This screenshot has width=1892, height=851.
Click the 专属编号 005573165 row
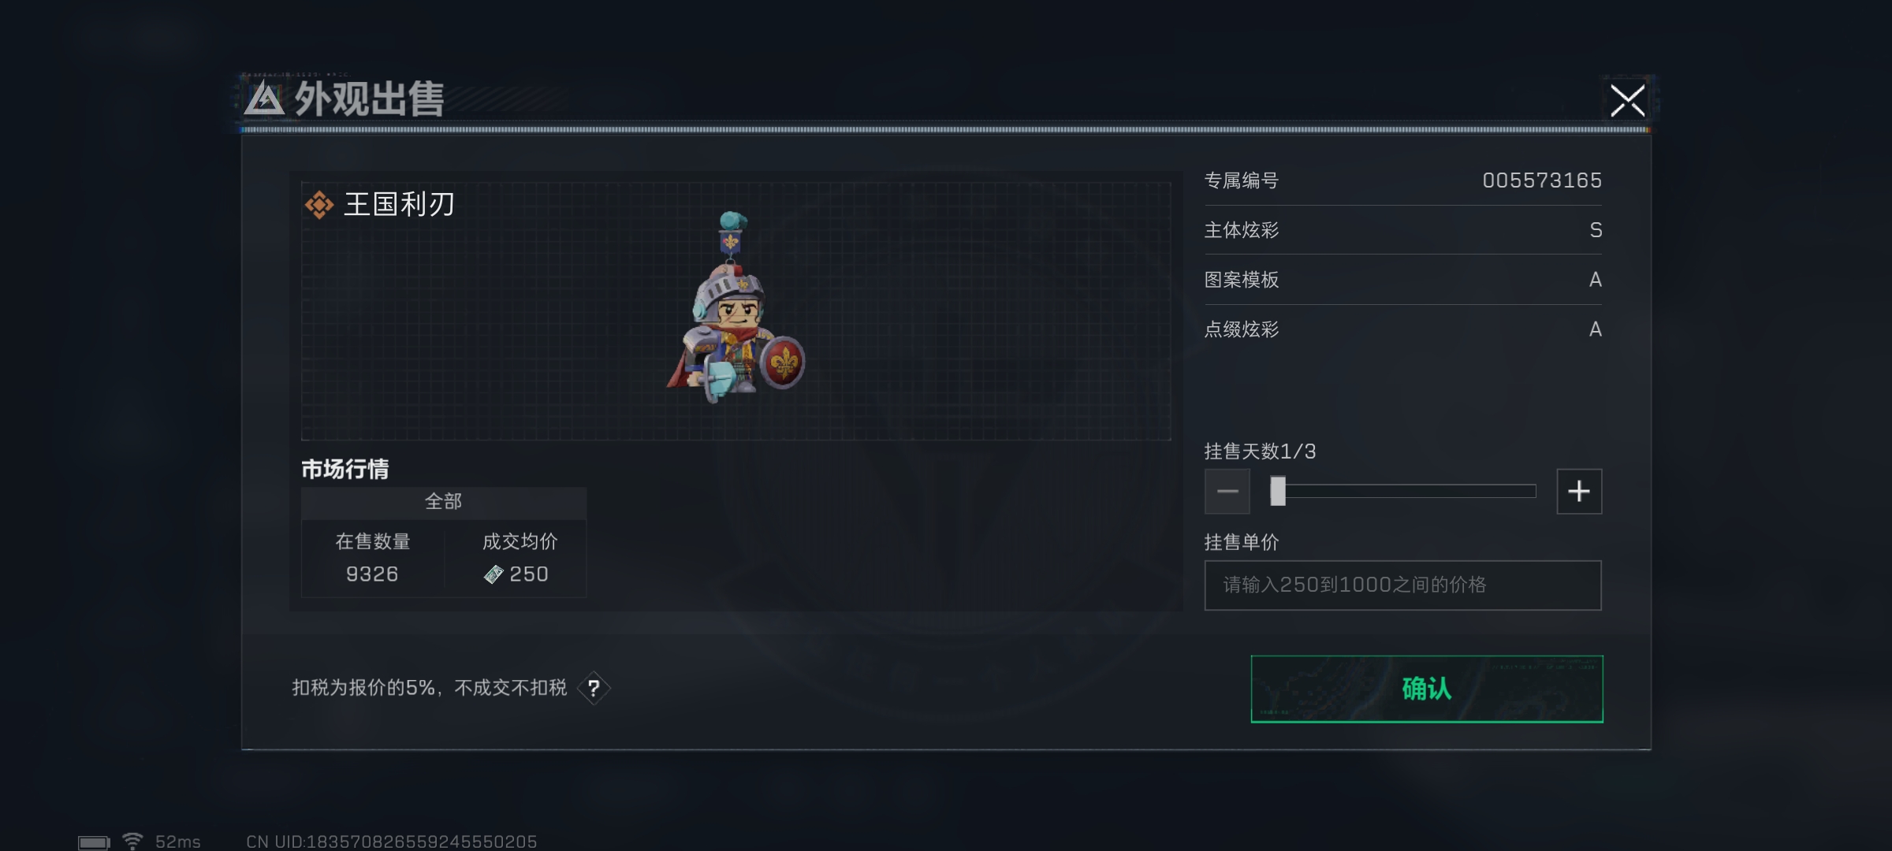pyautogui.click(x=1402, y=180)
